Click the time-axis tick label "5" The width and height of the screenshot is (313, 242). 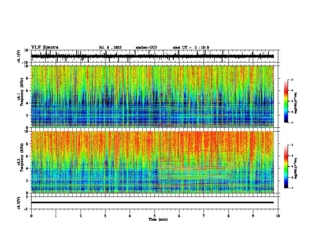[x=155, y=216]
